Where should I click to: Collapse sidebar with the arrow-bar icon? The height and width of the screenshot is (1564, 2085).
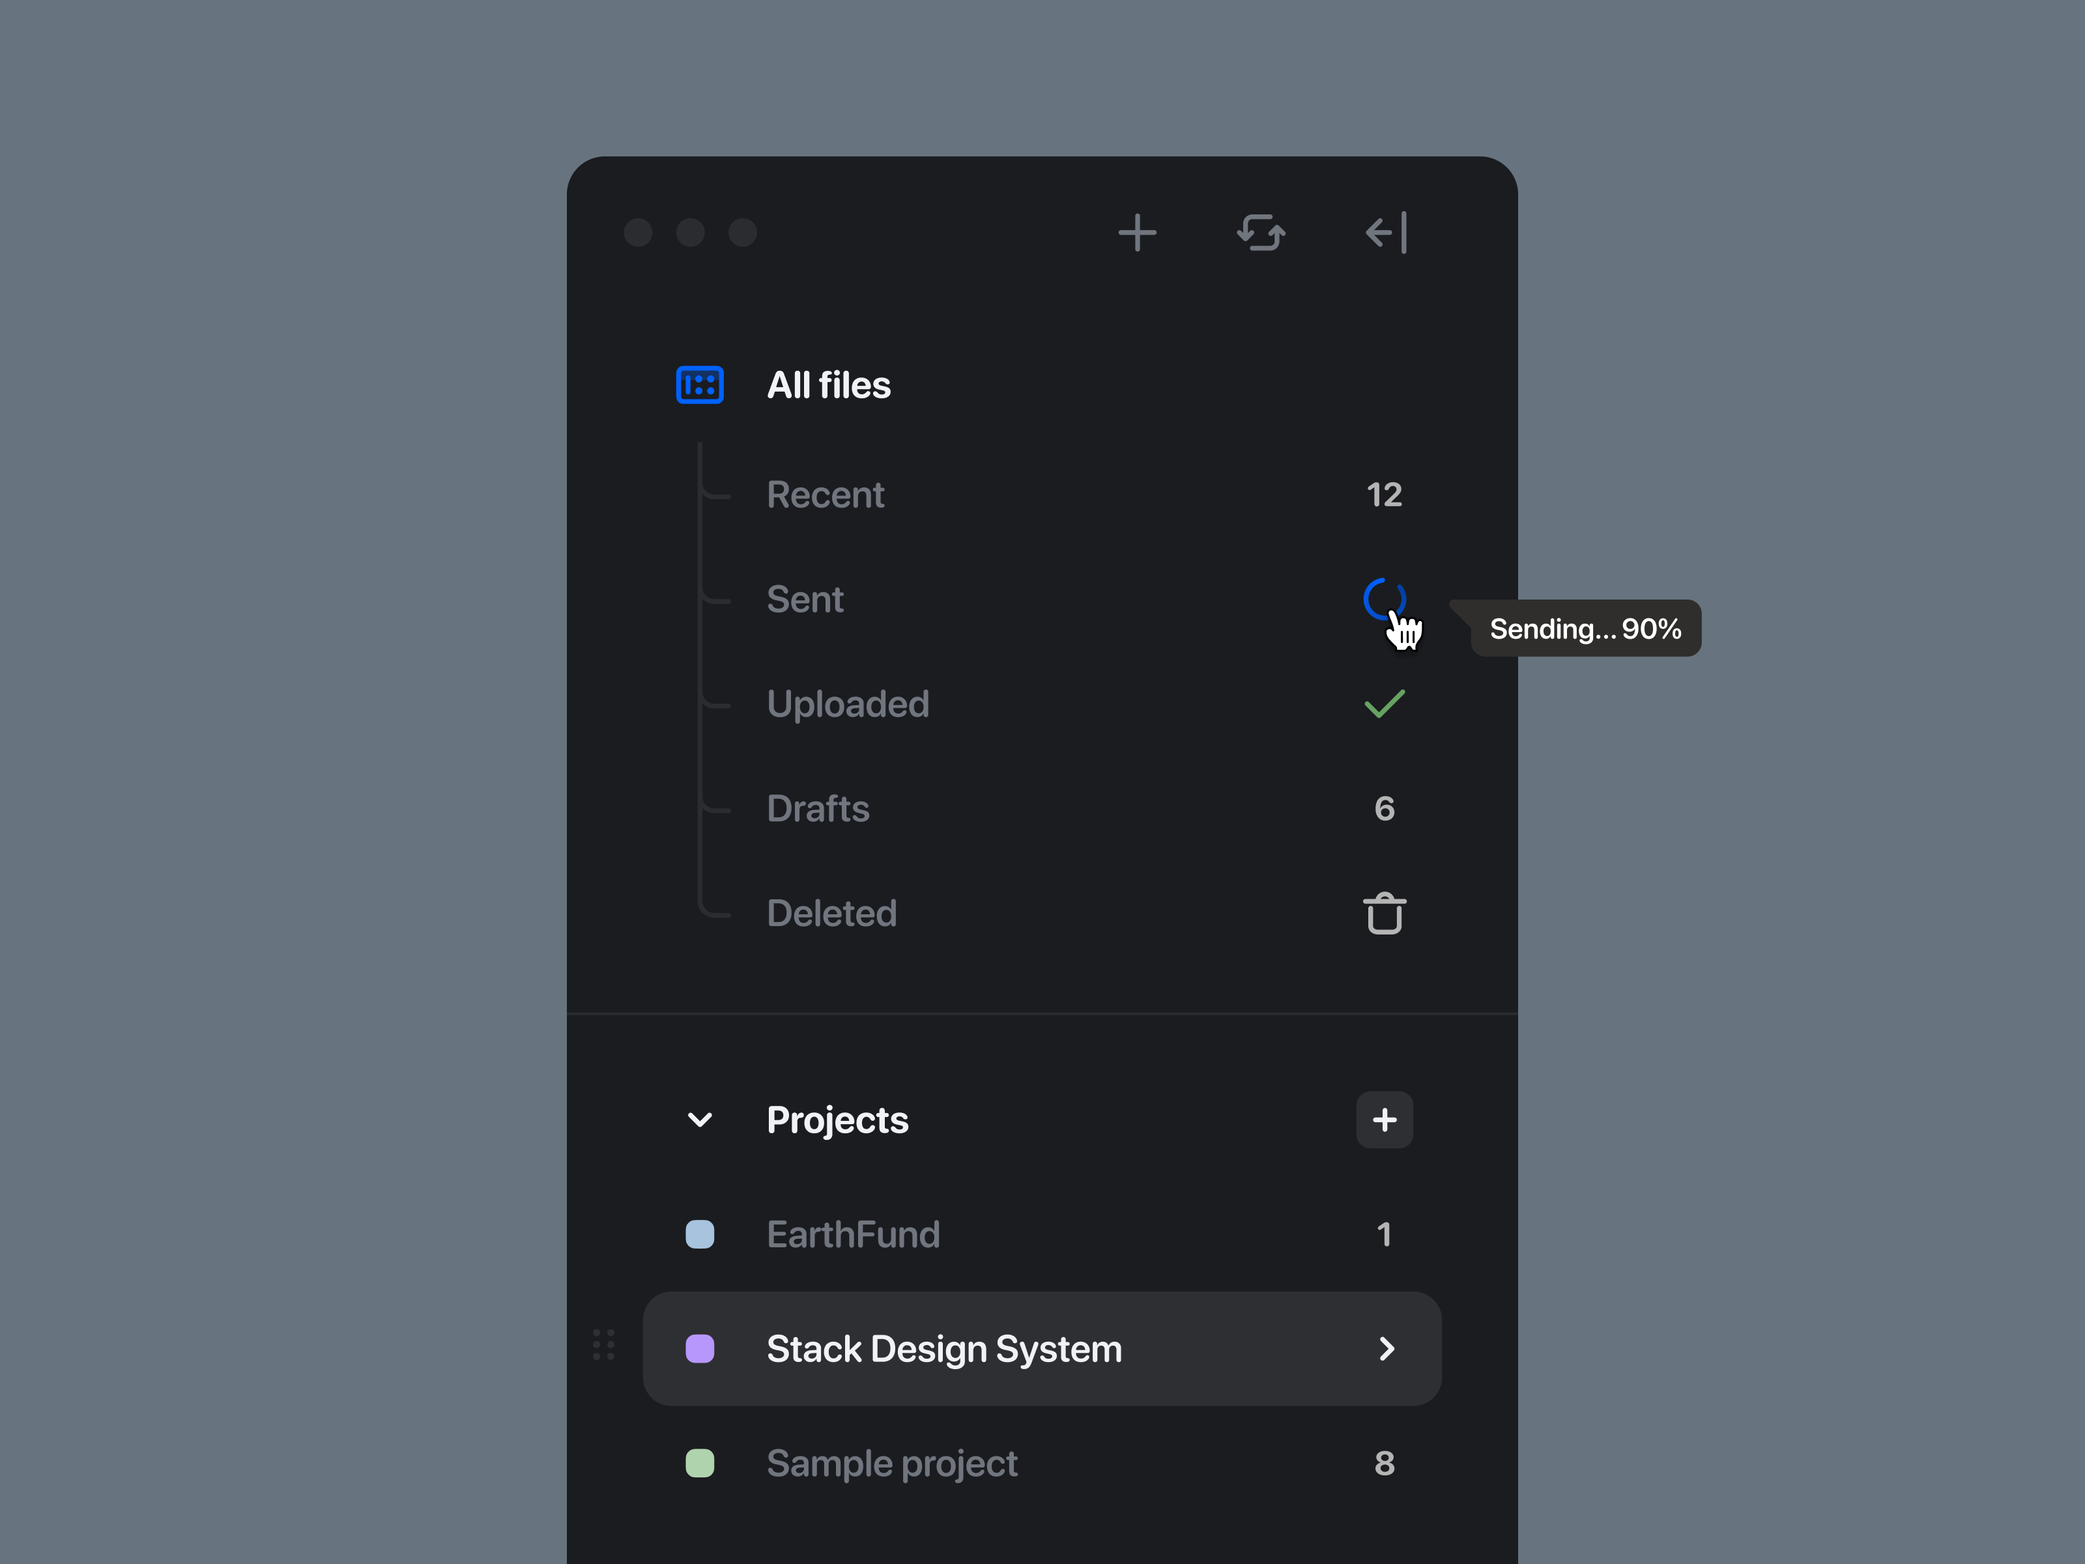[1387, 233]
